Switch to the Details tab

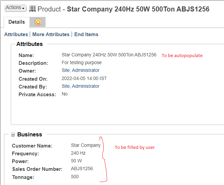click(x=17, y=22)
